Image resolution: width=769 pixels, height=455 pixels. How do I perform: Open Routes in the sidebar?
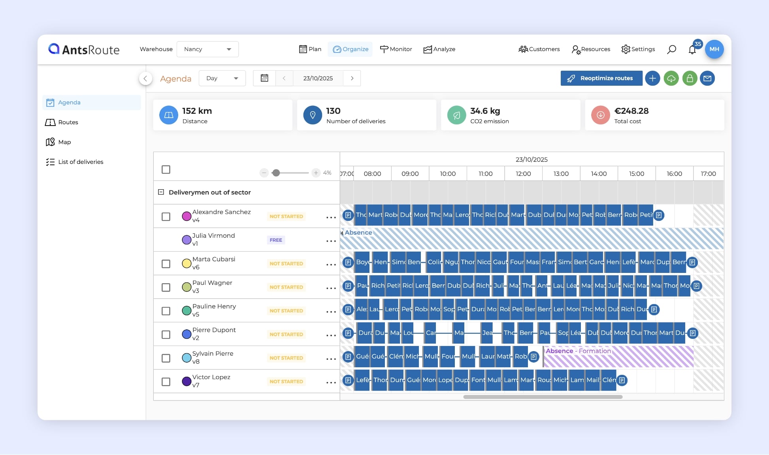(68, 122)
